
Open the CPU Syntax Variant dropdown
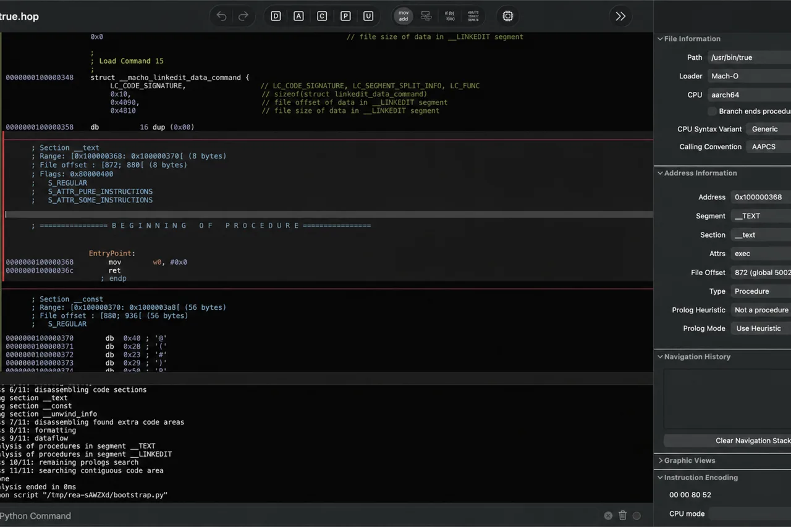pyautogui.click(x=768, y=129)
